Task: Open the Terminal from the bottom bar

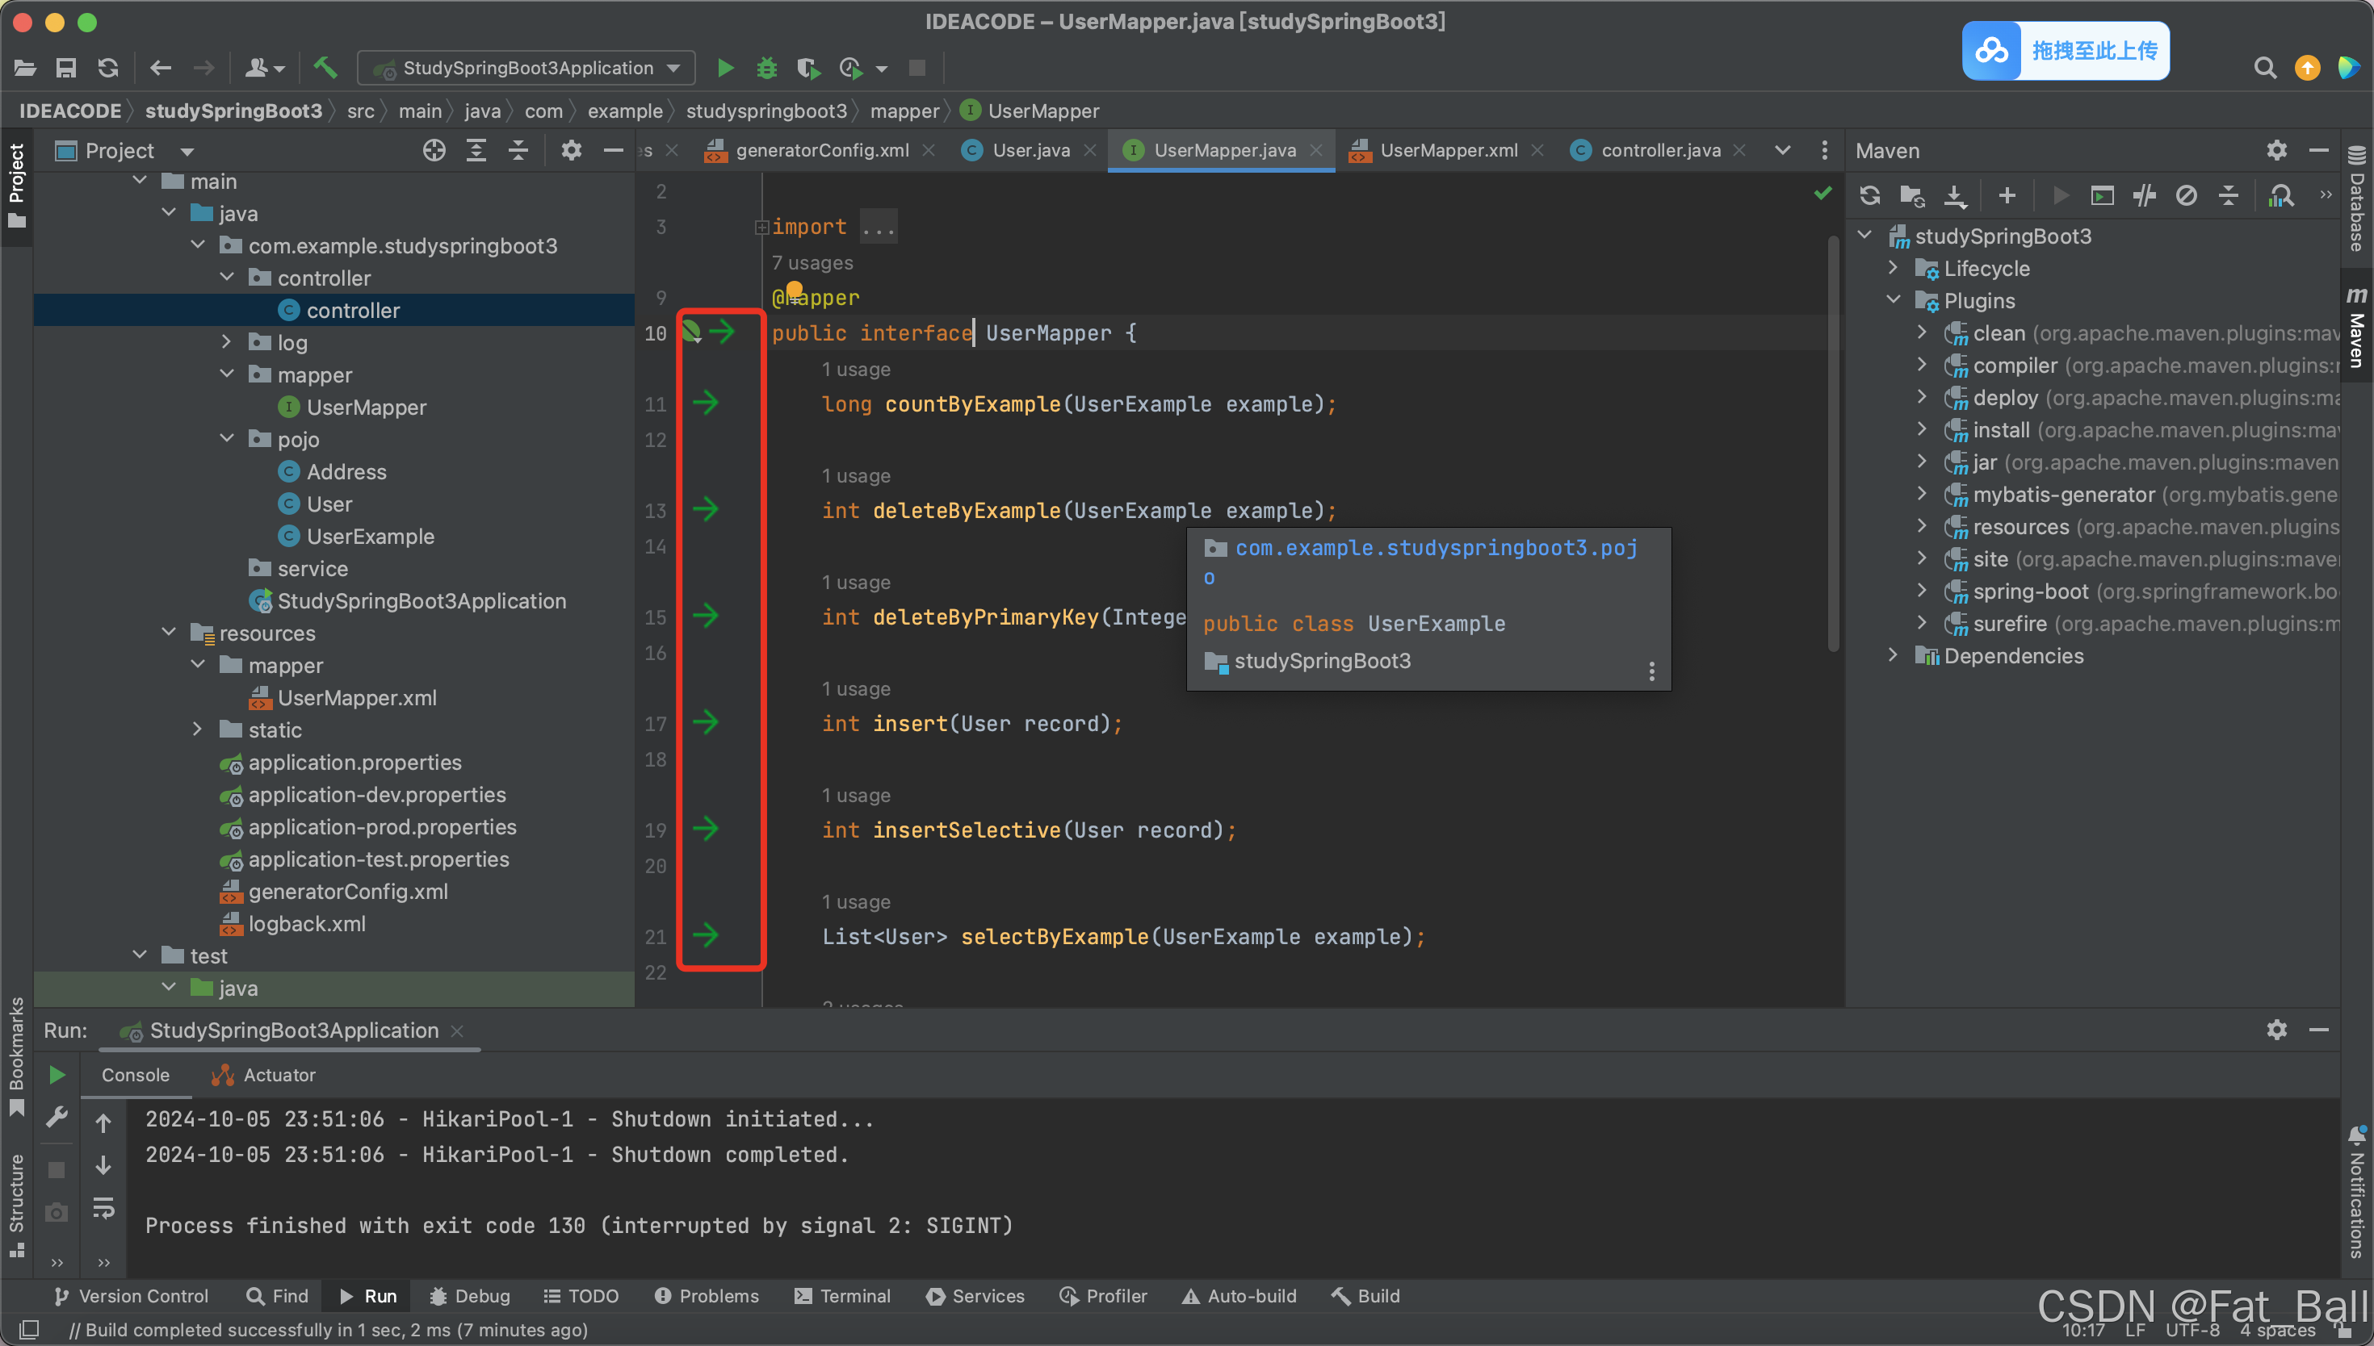Action: (842, 1296)
